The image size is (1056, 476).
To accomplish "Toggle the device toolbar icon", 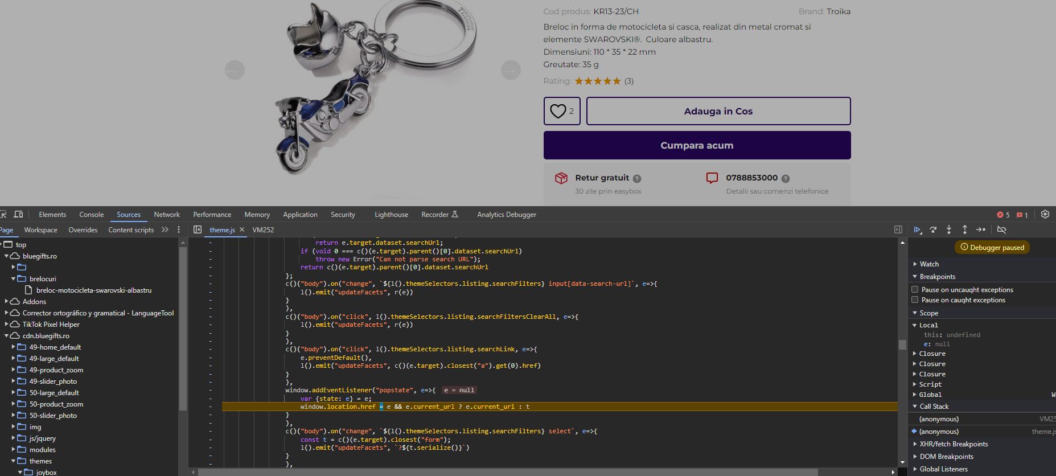I will click(18, 214).
